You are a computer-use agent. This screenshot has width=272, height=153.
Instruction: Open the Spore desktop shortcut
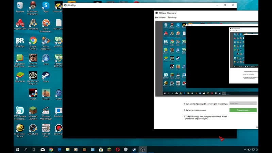[46, 60]
